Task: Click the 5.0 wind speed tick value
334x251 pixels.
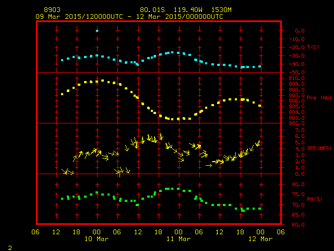Action: tap(300, 143)
